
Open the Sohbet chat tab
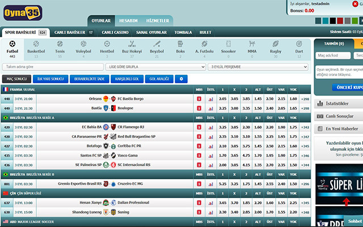[x=354, y=221]
